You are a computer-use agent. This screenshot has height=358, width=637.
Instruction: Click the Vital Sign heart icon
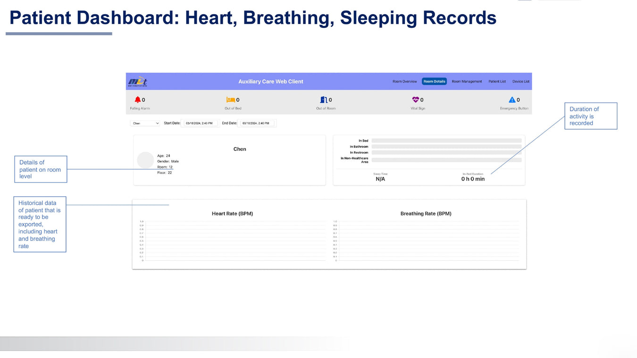(x=415, y=100)
